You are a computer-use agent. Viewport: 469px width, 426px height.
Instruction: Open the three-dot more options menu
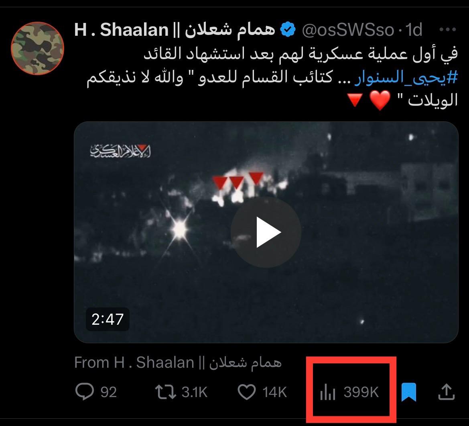pyautogui.click(x=447, y=29)
